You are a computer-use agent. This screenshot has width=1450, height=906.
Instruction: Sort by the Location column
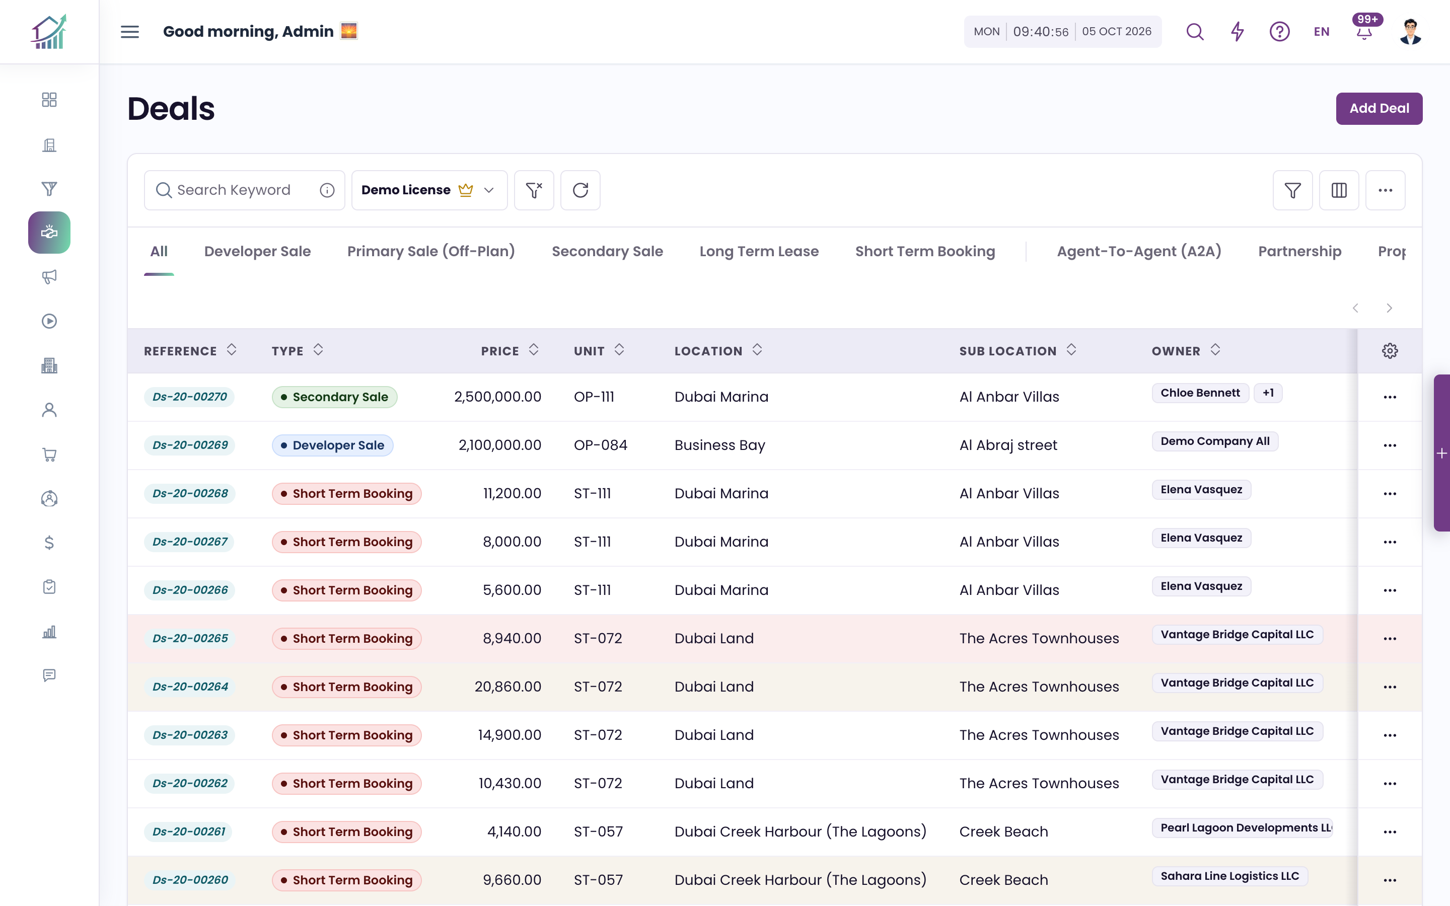point(757,350)
